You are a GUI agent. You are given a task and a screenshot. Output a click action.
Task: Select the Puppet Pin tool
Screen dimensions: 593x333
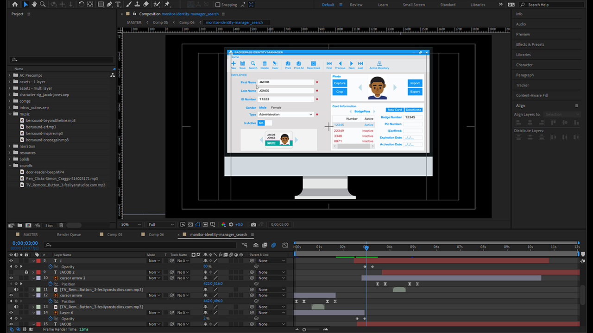tap(167, 5)
